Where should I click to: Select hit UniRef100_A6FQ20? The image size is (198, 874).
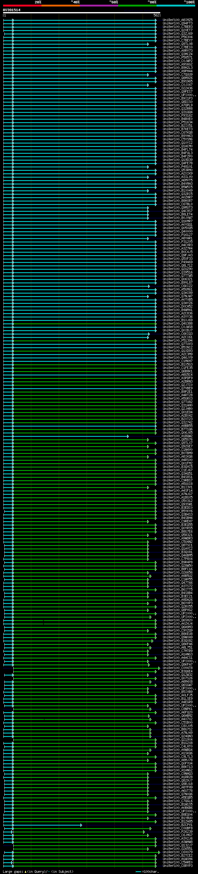[x=178, y=712]
